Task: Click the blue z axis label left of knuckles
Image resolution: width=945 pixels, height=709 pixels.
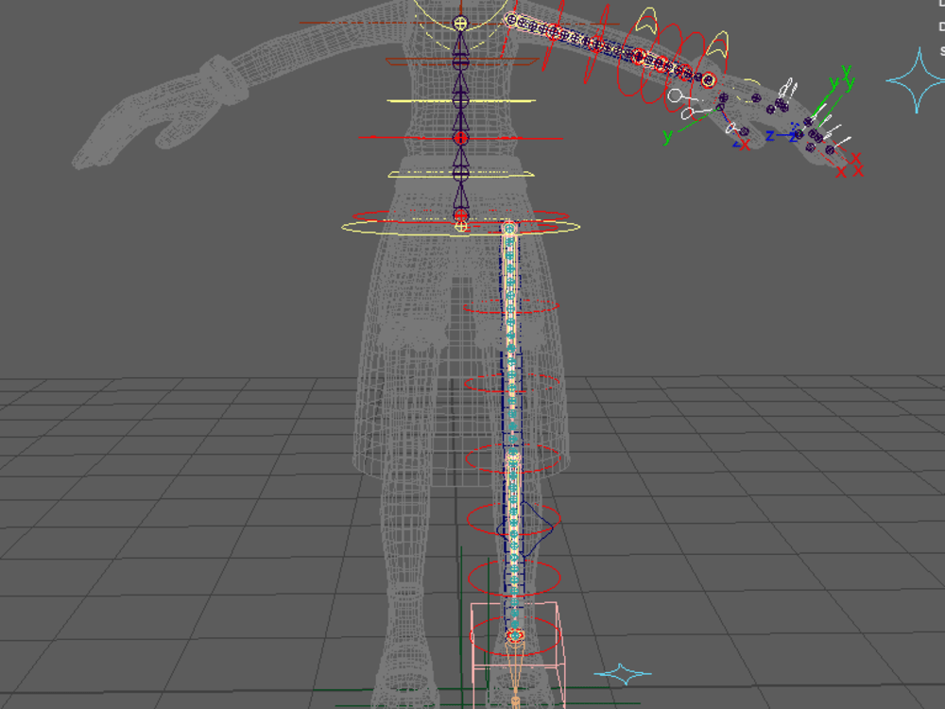Action: coord(769,135)
